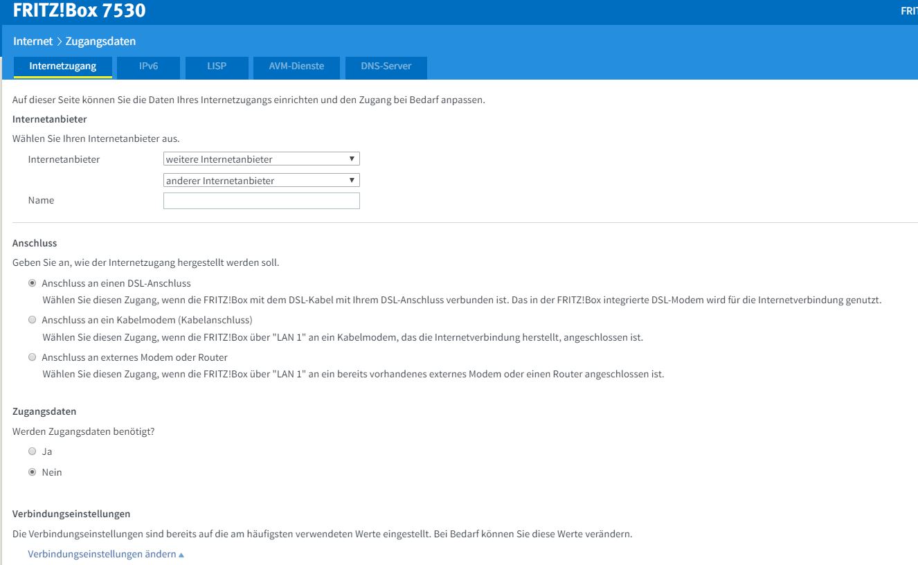
Task: Click the Internet breadcrumb link
Action: tap(33, 42)
